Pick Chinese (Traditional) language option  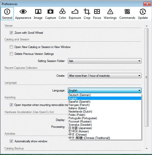point(105,138)
